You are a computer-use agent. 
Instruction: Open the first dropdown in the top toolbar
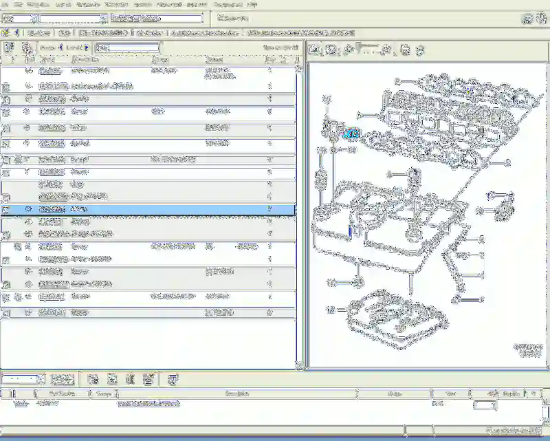pyautogui.click(x=32, y=19)
